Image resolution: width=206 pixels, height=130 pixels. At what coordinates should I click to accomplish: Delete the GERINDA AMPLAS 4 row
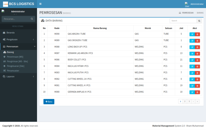(x=197, y=92)
